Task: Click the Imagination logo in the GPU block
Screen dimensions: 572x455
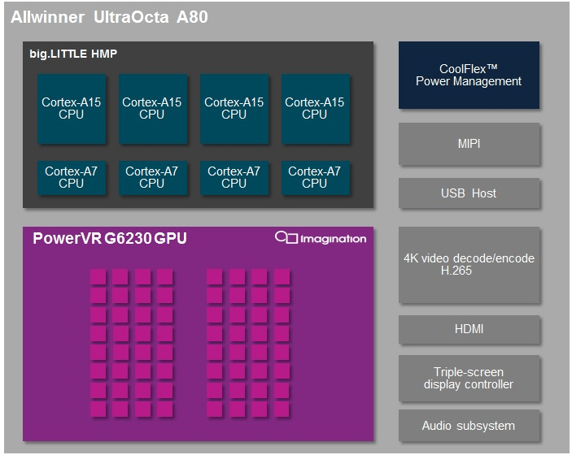Action: [x=321, y=238]
